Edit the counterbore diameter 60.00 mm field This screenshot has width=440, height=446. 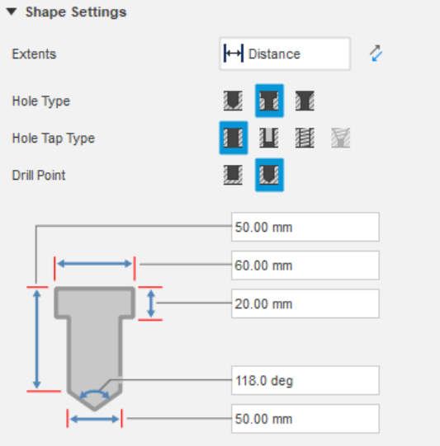(x=305, y=265)
